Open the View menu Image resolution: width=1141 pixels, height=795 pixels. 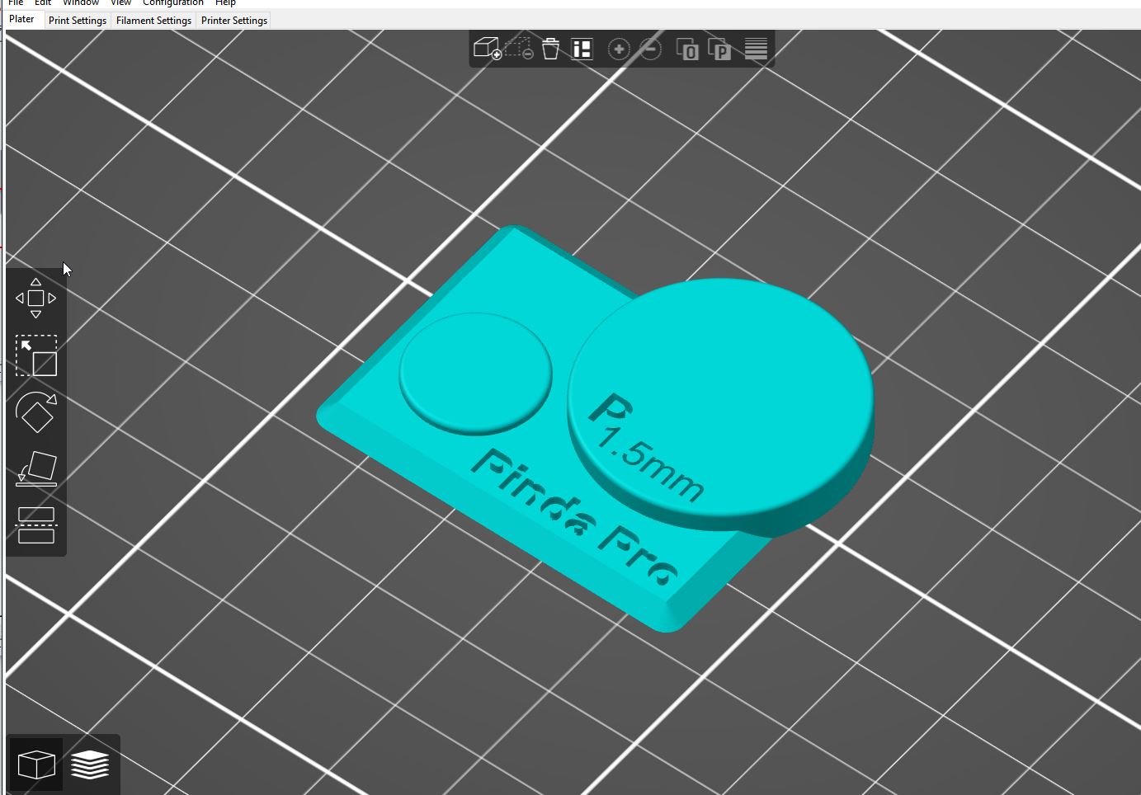tap(121, 3)
